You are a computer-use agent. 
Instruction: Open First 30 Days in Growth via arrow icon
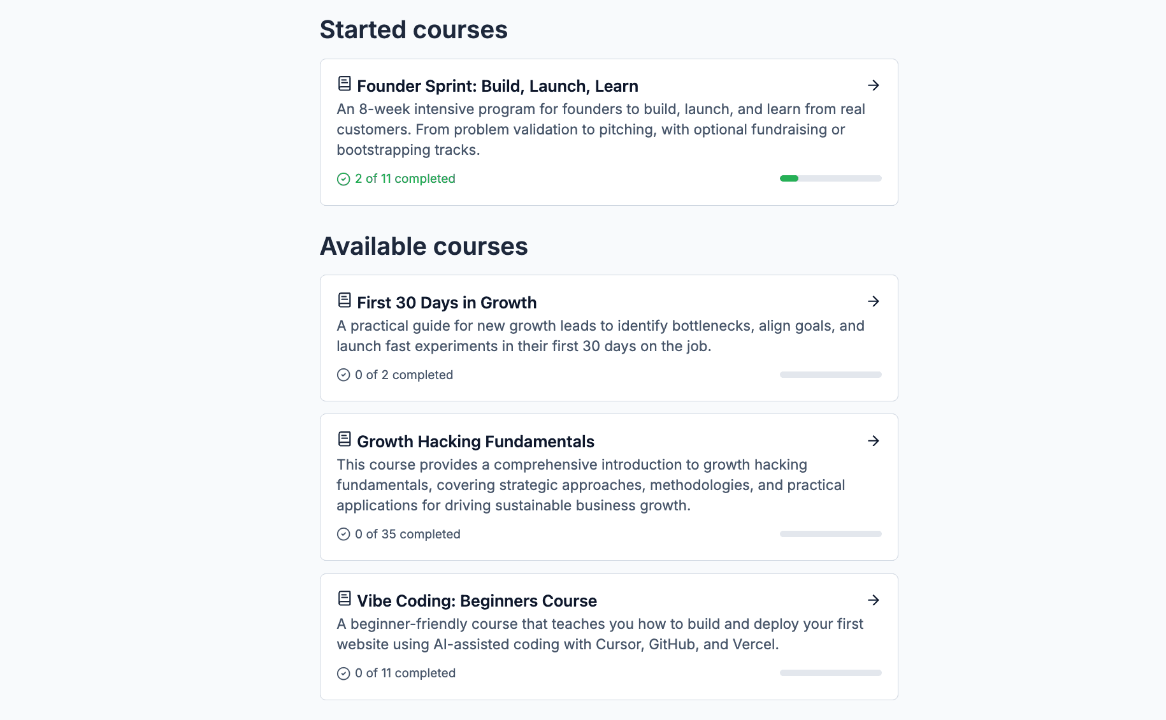[874, 301]
